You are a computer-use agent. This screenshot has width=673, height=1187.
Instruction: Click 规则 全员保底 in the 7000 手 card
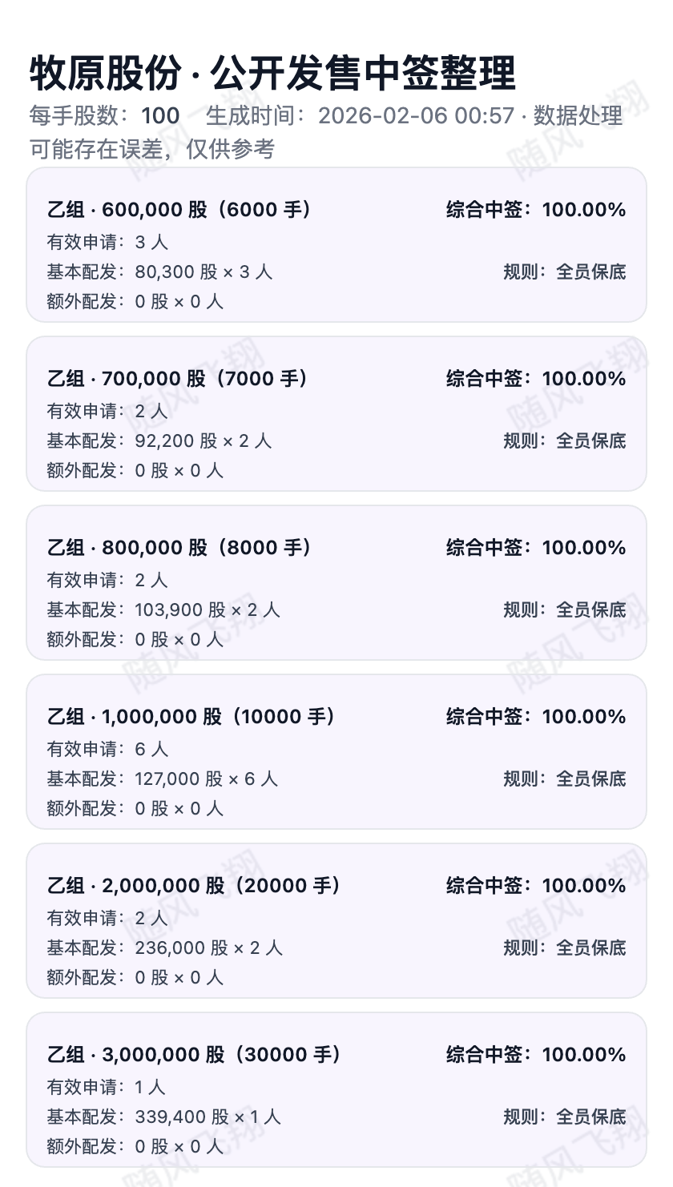tap(564, 441)
